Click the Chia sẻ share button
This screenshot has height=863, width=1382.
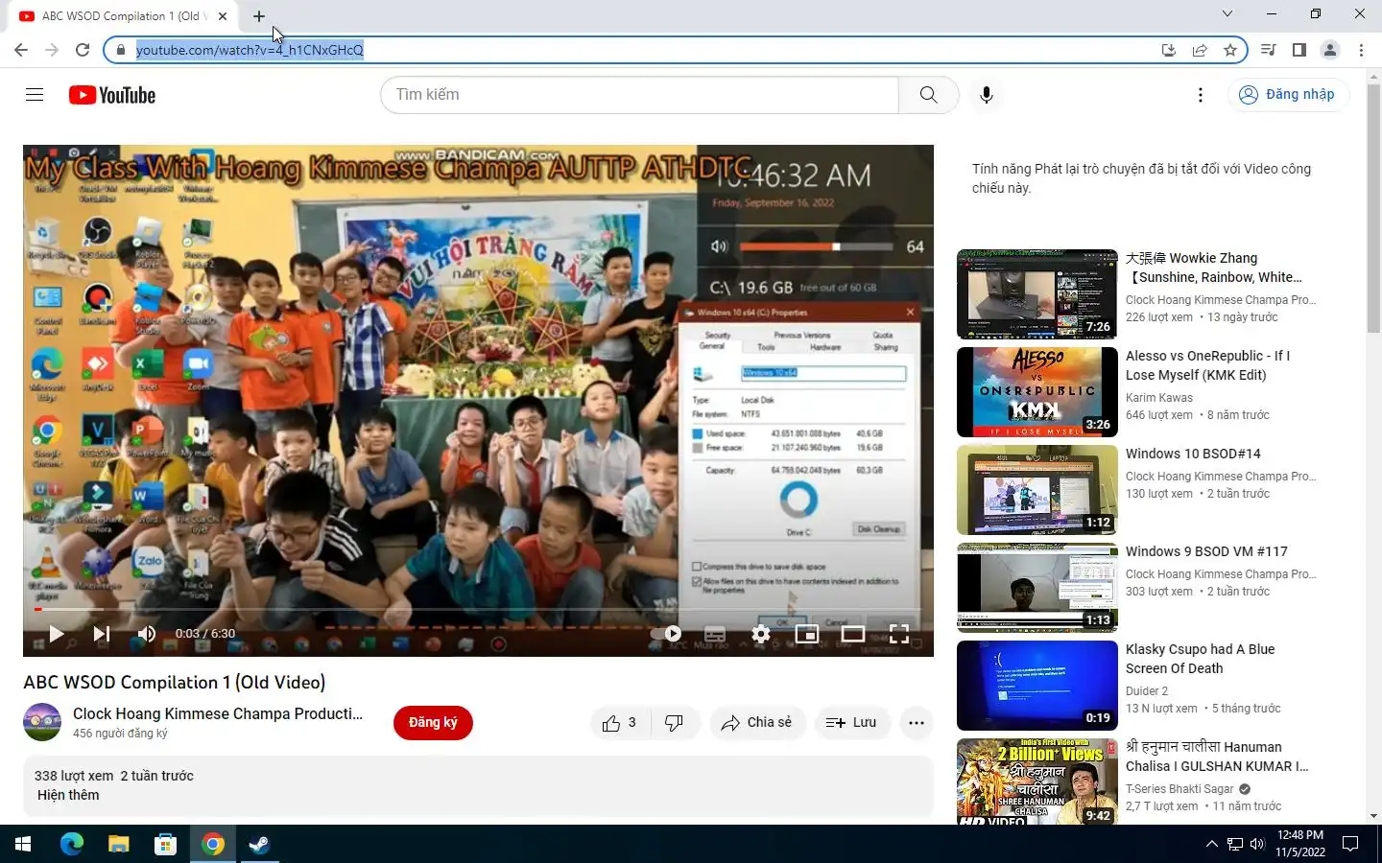pyautogui.click(x=756, y=723)
